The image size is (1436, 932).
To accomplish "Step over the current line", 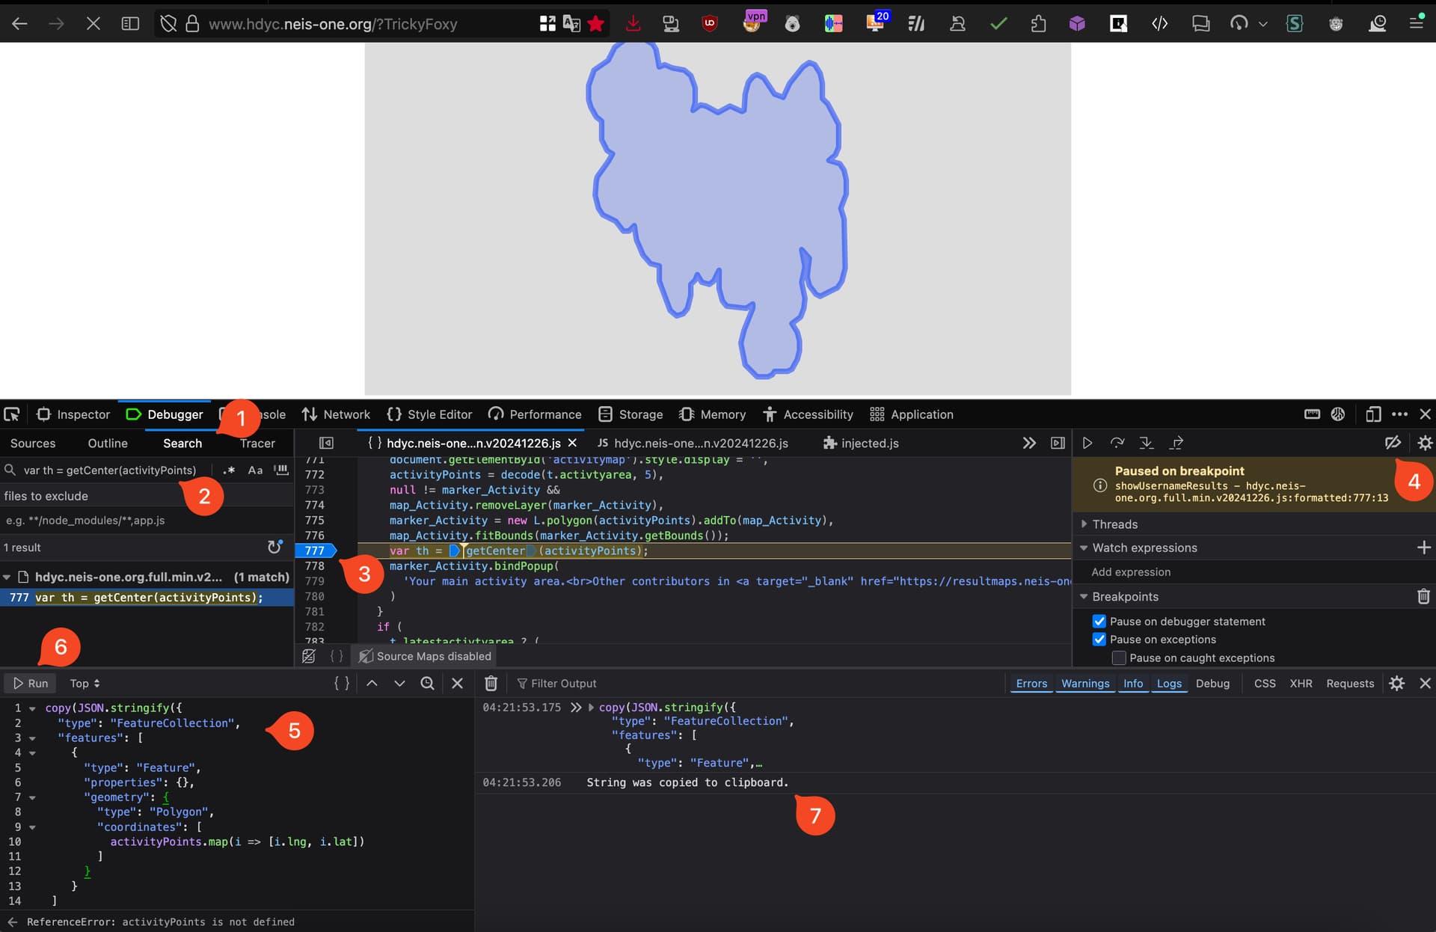I will pyautogui.click(x=1117, y=443).
